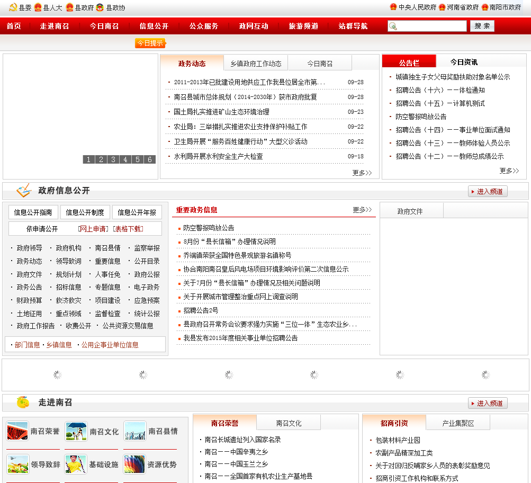This screenshot has width=531, height=483.
Task: Switch to the 政务动态 tab
Action: click(192, 64)
